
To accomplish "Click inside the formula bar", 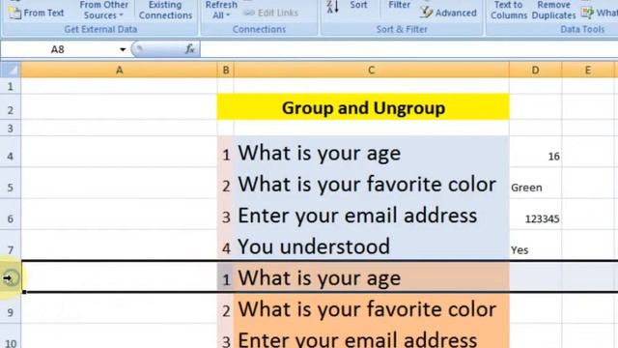I will [409, 49].
